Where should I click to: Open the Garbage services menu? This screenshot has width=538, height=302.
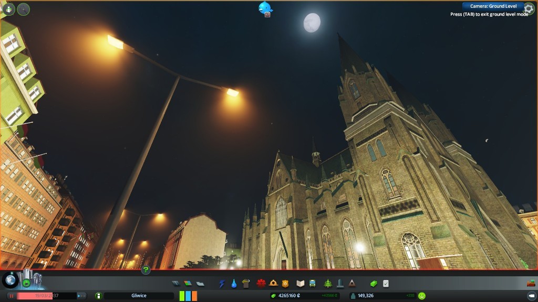point(246,284)
